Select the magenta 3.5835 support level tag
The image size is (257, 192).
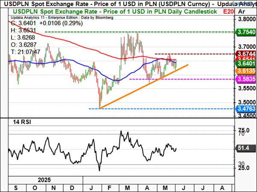click(245, 79)
